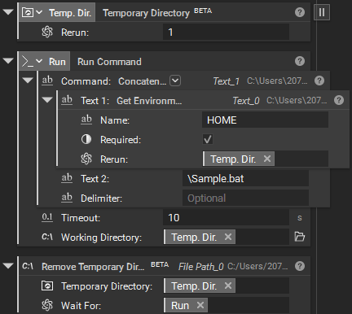Click the Name field containing HOME
Screen dimensions: 352x314
pyautogui.click(x=265, y=120)
